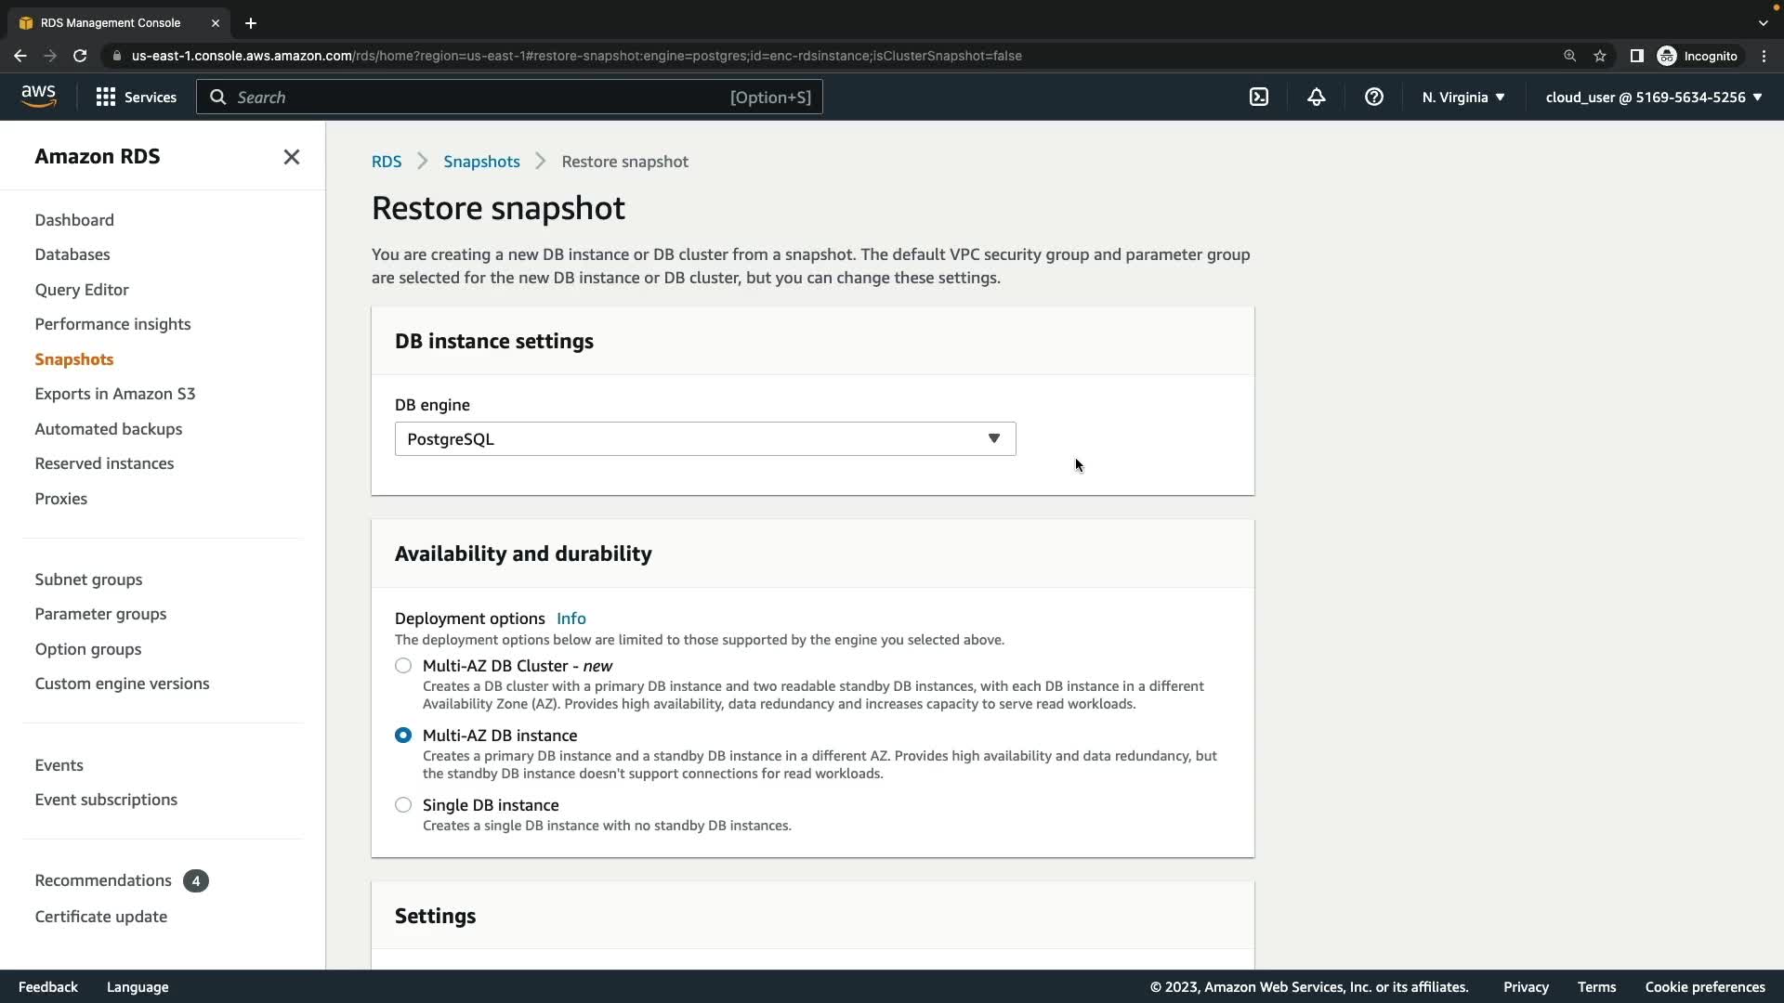The image size is (1784, 1003).
Task: Reload the browser page
Action: click(x=80, y=56)
